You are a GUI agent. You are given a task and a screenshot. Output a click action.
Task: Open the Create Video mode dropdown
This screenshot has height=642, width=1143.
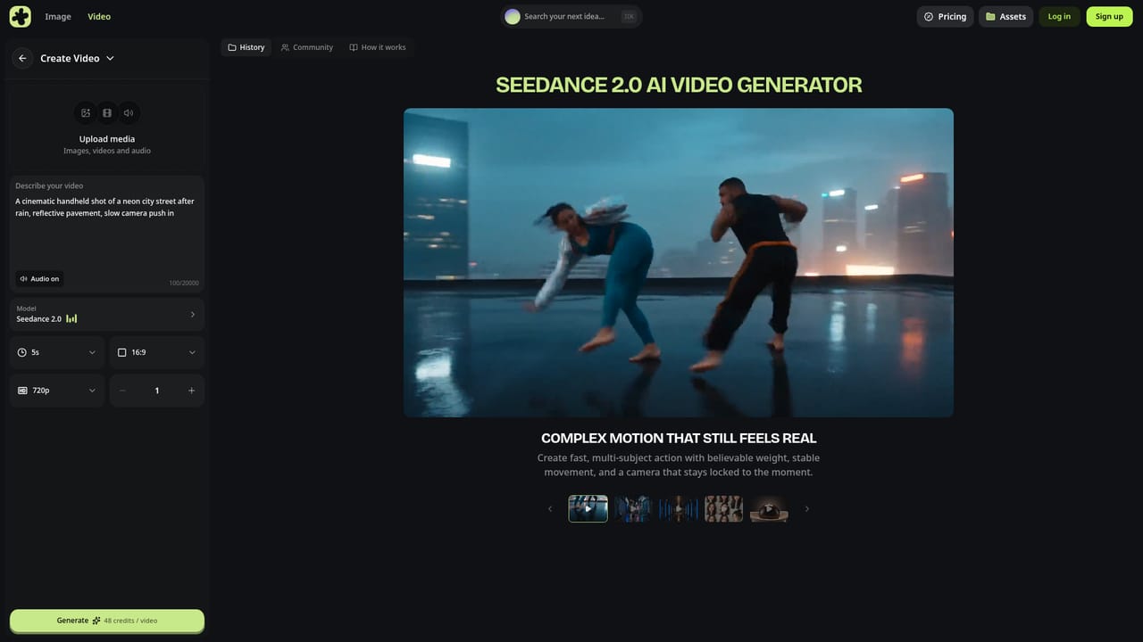pos(78,58)
